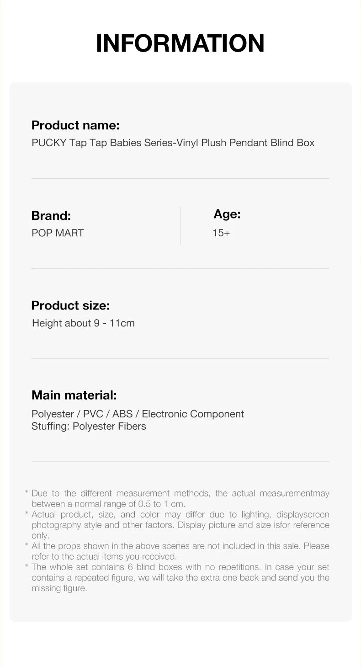Click the "Stuffing: Polyester Fibers" line

click(89, 426)
